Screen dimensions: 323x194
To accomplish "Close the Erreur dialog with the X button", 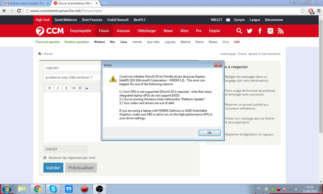I will [x=218, y=65].
